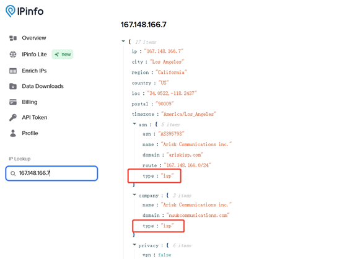
Task: Click the Profile person icon
Action: 13,133
